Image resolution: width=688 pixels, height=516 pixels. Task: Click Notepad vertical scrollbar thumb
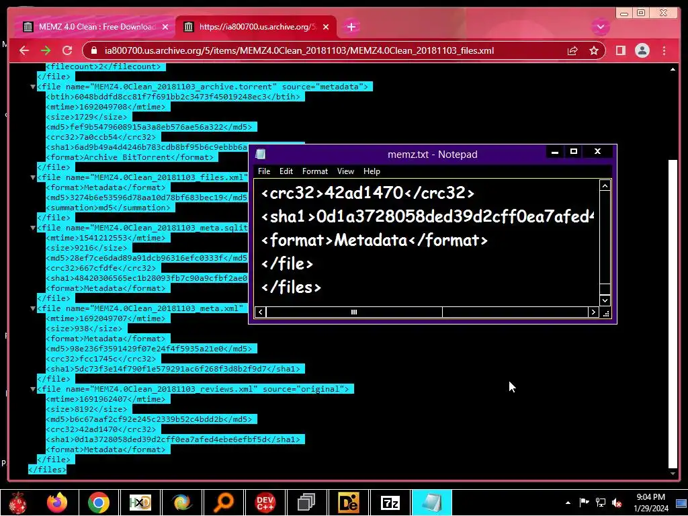coord(605,290)
